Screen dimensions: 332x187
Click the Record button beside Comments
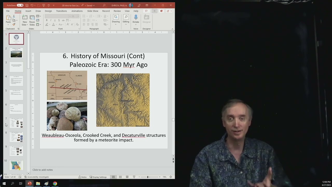pyautogui.click(x=154, y=11)
